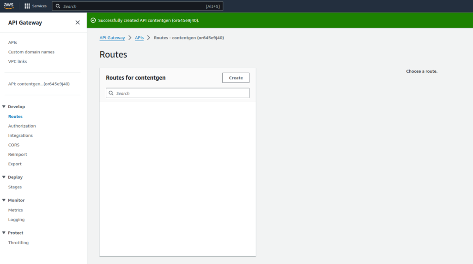Click the Services label in top bar
This screenshot has height=264, width=473.
[x=40, y=6]
